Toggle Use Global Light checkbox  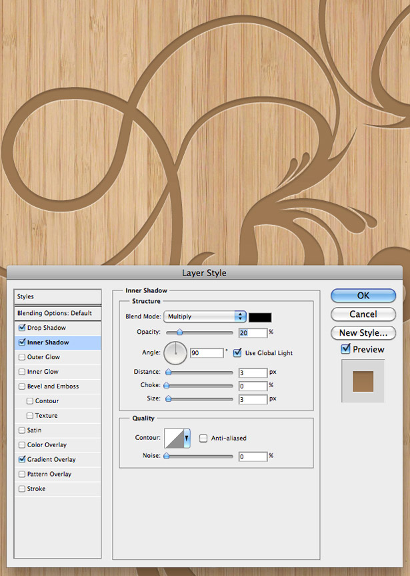click(x=237, y=352)
